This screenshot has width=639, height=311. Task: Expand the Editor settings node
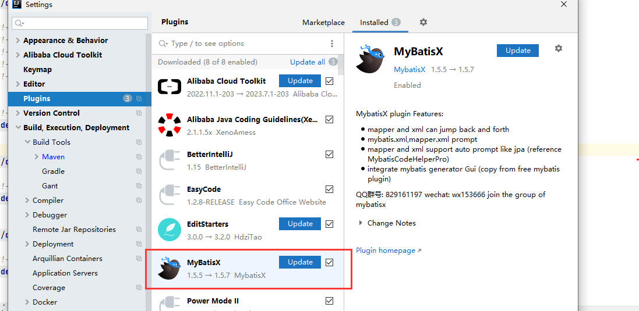[17, 84]
